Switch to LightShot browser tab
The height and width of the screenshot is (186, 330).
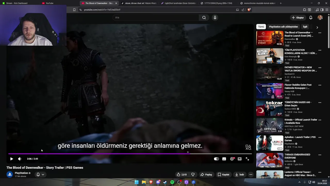(x=178, y=3)
